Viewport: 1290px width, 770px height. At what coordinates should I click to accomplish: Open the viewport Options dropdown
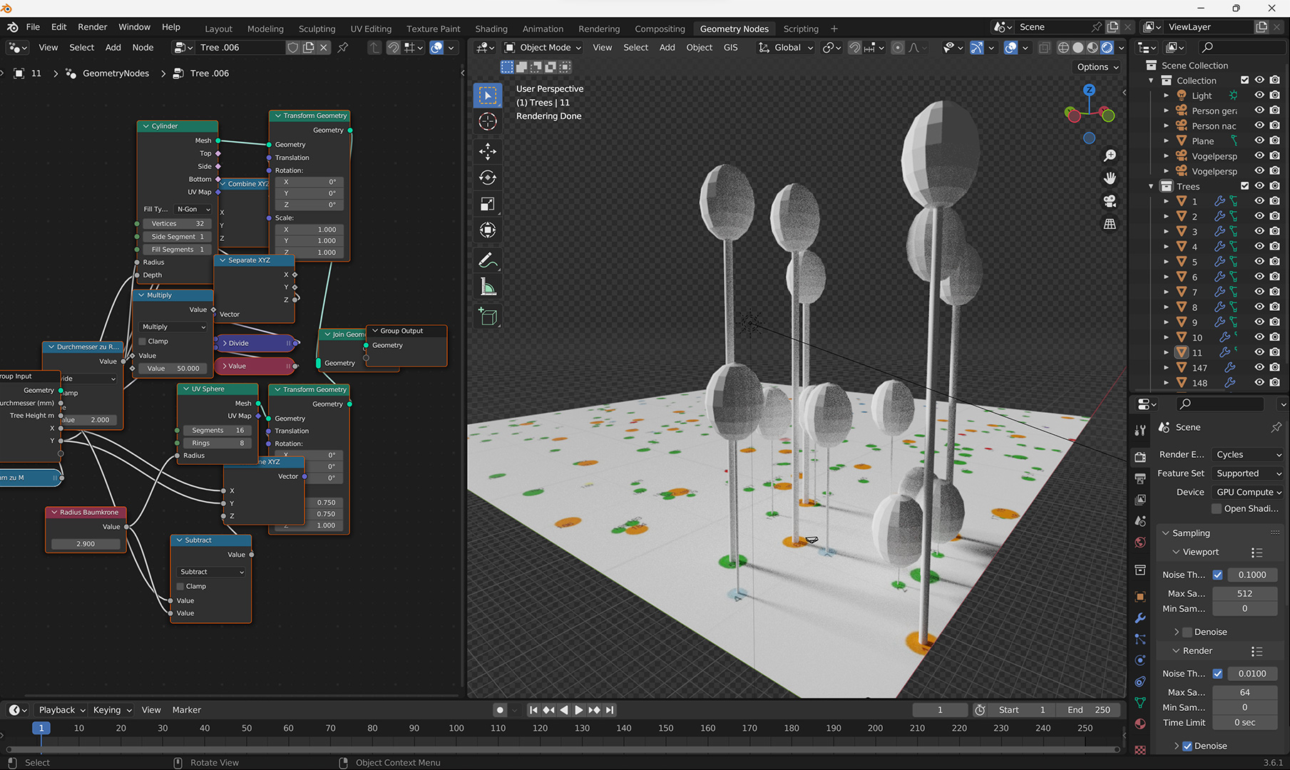tap(1097, 67)
